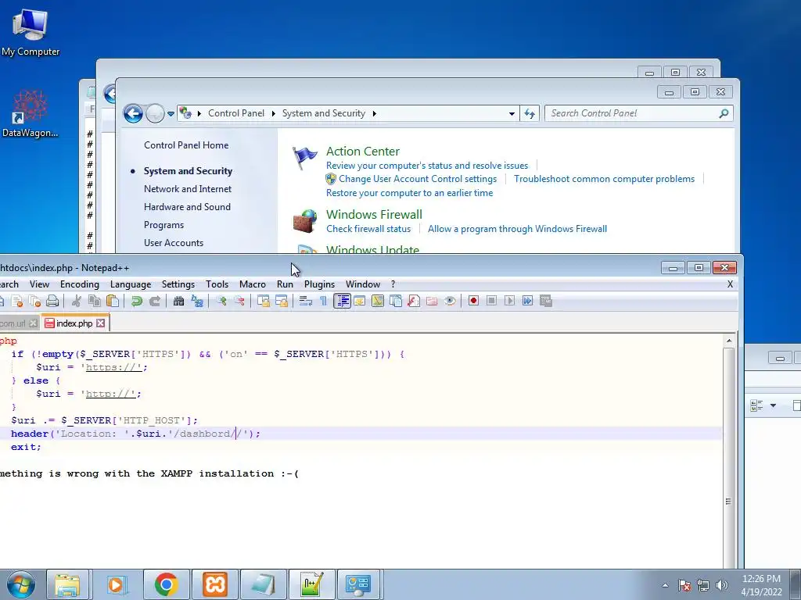Click the Redo arrow icon
Viewport: 801px width, 600px height.
click(154, 301)
